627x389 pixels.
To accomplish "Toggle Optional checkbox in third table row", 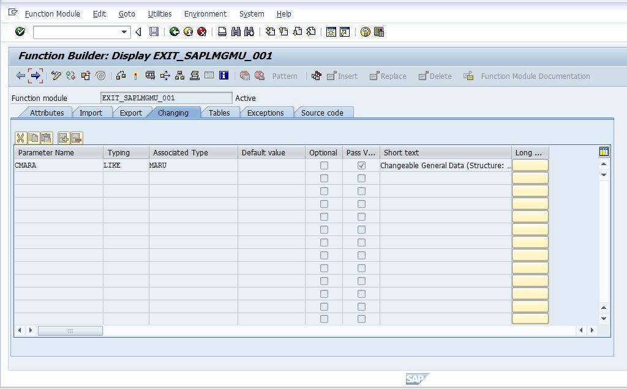I will pyautogui.click(x=324, y=191).
